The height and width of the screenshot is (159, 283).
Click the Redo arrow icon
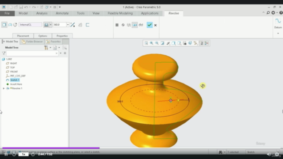click(x=34, y=7)
